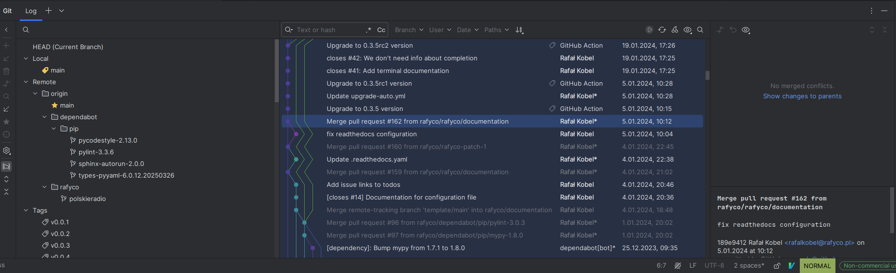Toggle match case 'Cc' in search

tap(381, 30)
